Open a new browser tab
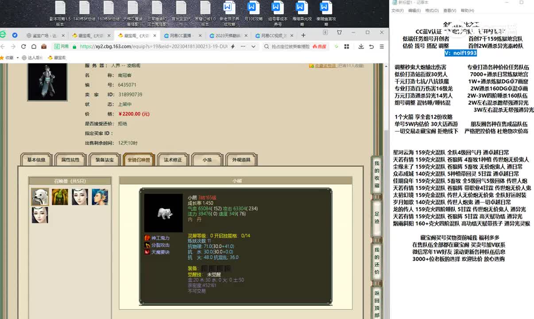Screen dimensions: 534x319 point(303,35)
